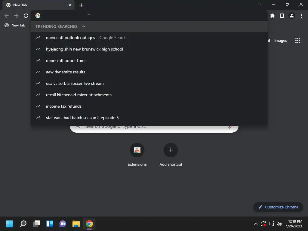Open the Extensions shortcut tile
This screenshot has height=231, width=308.
(x=137, y=155)
